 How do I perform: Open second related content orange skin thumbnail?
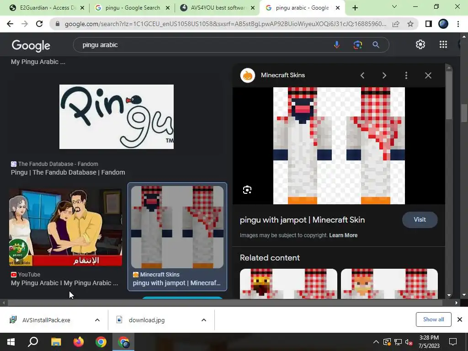389,283
